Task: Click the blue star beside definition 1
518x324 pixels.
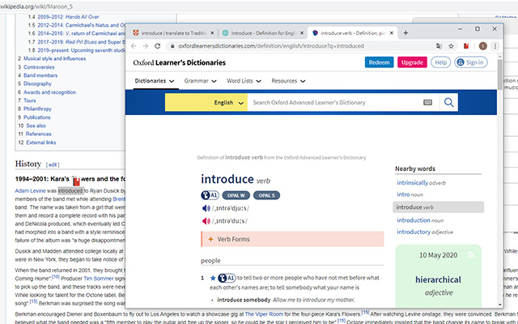Action: tap(213, 278)
